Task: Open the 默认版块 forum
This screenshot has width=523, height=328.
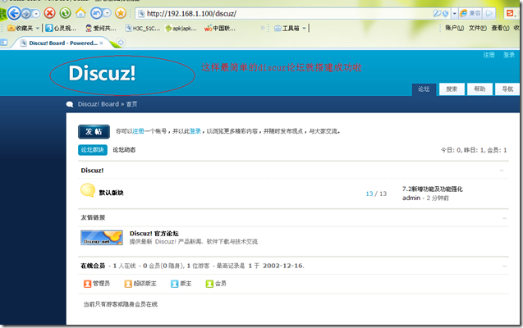Action: click(x=111, y=193)
